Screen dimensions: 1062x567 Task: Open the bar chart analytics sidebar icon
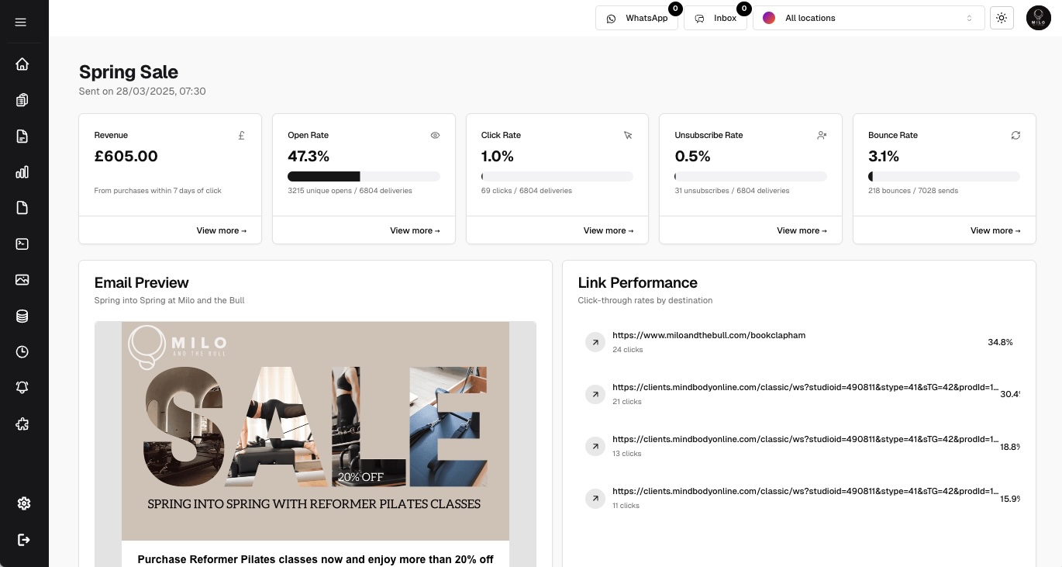[22, 171]
